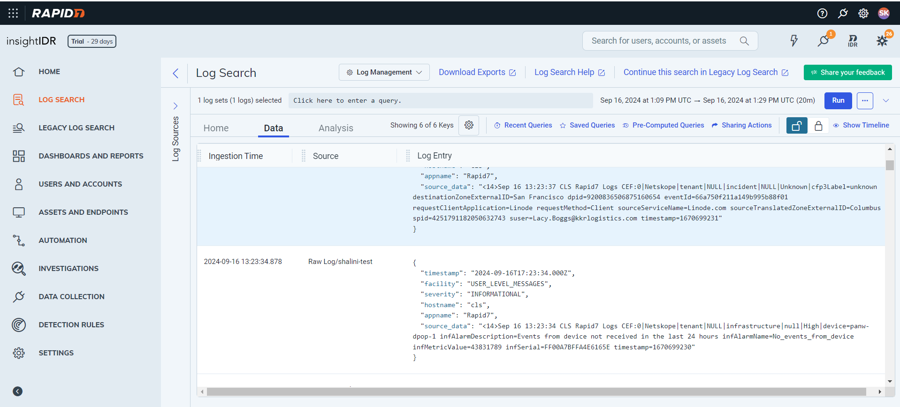Open the more options ellipsis button
The width and height of the screenshot is (900, 407).
point(865,100)
